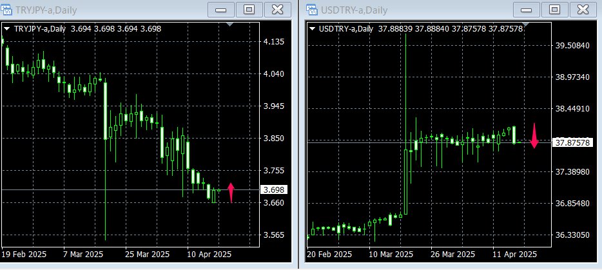Screen dimensions: 602x270
Task: Click the 36.33050 price scale value
Action: [572, 235]
